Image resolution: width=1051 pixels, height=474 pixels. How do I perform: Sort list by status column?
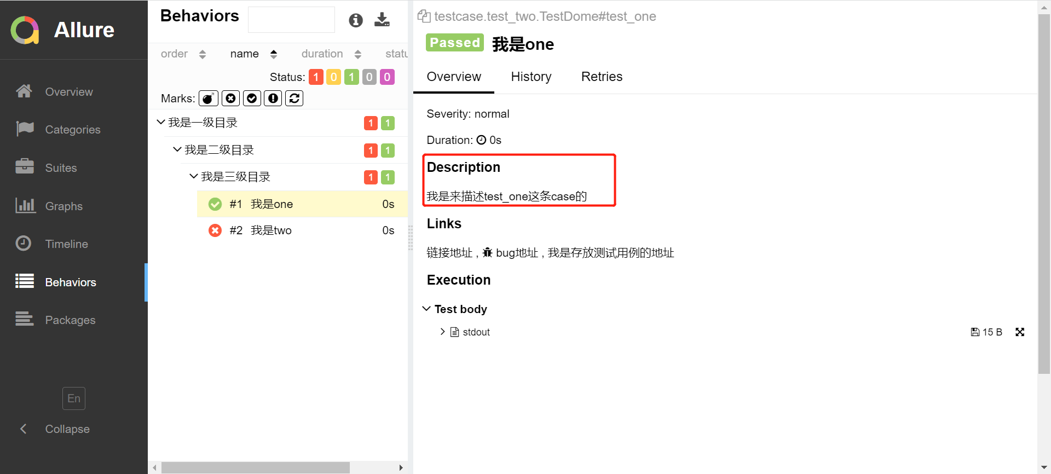(x=396, y=54)
